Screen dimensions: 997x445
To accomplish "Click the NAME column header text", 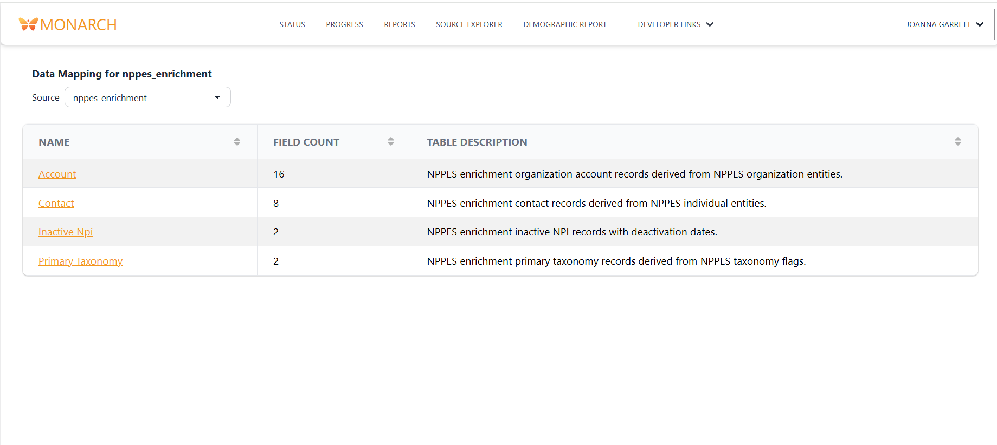I will click(x=54, y=142).
